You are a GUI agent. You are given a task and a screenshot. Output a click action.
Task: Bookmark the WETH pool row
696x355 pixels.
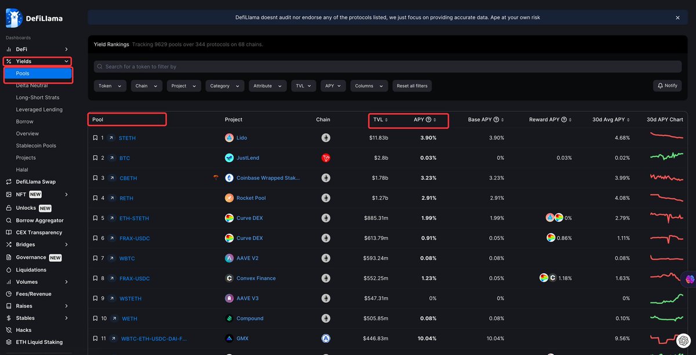95,319
